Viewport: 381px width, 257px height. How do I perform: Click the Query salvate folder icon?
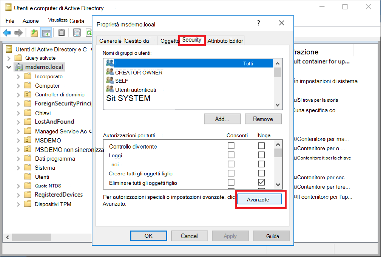tap(18, 58)
